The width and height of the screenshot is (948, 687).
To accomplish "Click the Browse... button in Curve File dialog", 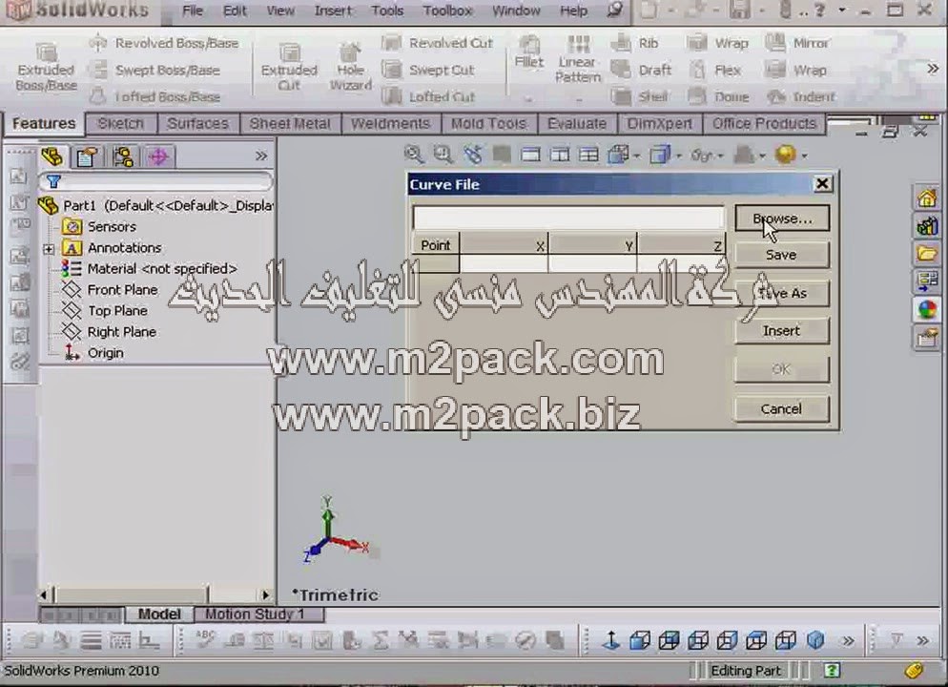I will (782, 219).
